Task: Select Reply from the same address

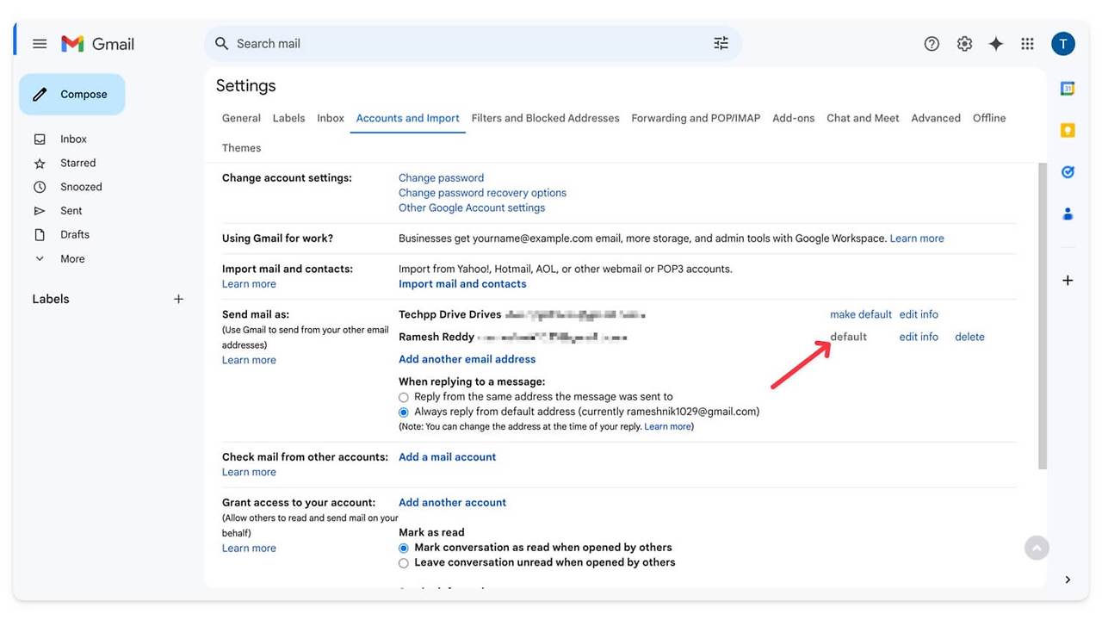Action: pyautogui.click(x=404, y=398)
